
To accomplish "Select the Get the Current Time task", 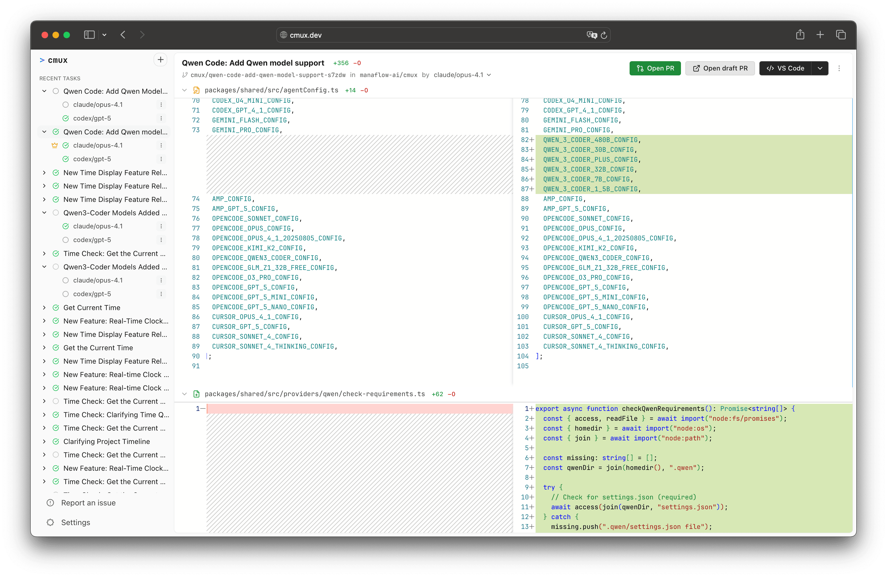I will click(98, 348).
